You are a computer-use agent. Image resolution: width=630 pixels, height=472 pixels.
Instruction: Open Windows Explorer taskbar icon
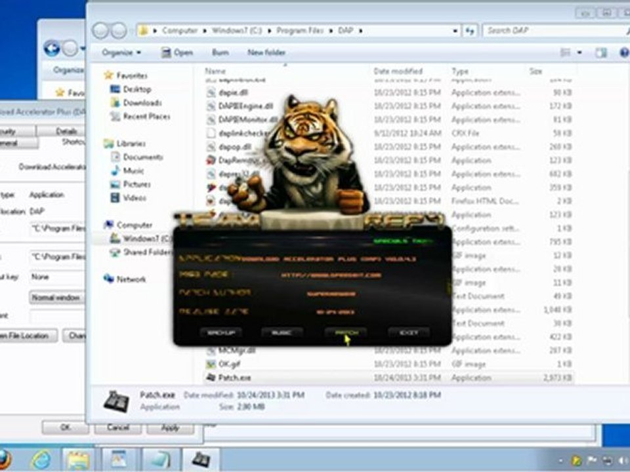click(x=78, y=460)
